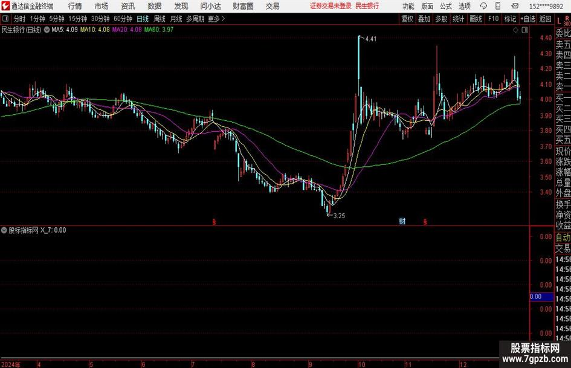Viewport: 571px width, 368px height.
Task: Click the 标记 toolbar button
Action: (x=510, y=19)
